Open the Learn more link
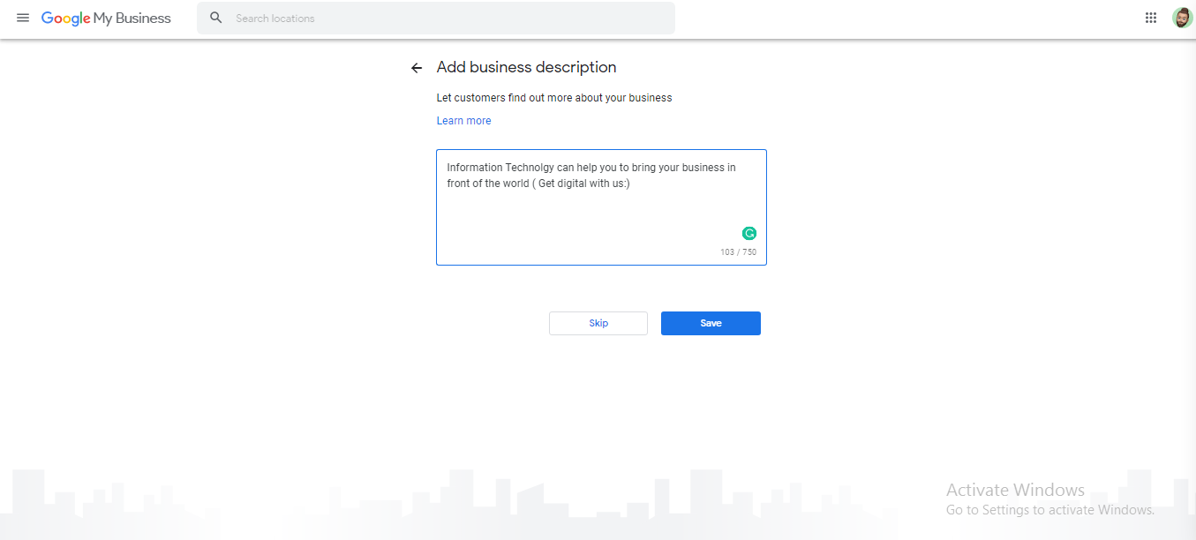The height and width of the screenshot is (540, 1196). click(463, 121)
